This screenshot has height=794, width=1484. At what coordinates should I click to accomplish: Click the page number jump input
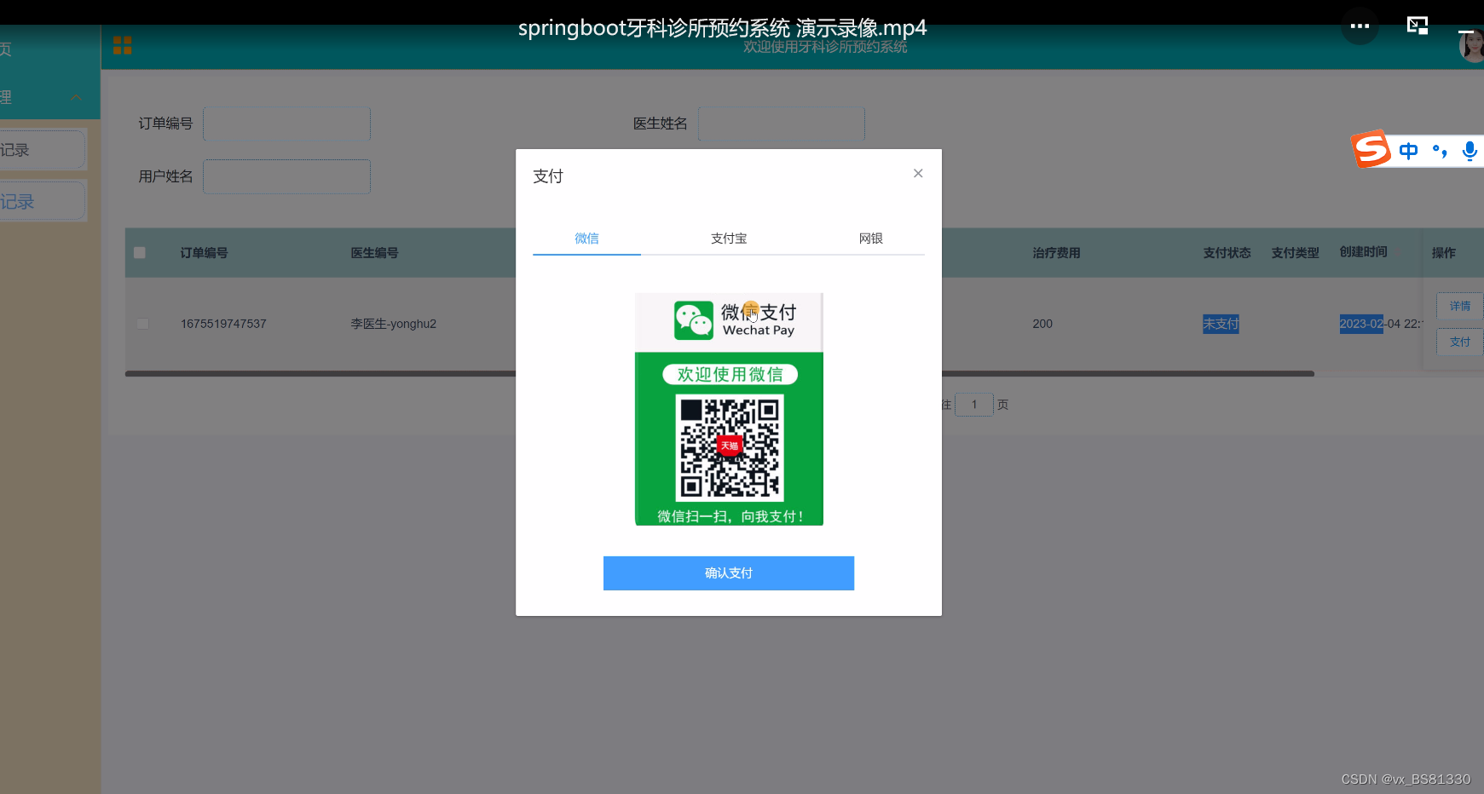(974, 405)
